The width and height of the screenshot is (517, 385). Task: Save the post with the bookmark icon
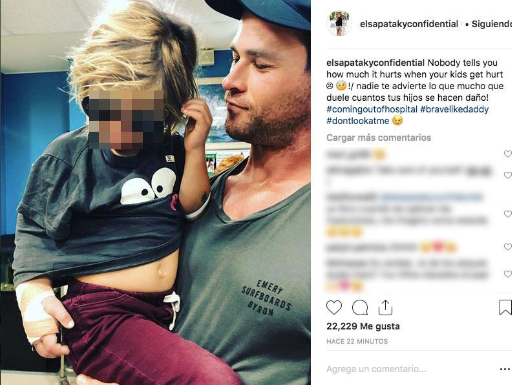coord(505,307)
